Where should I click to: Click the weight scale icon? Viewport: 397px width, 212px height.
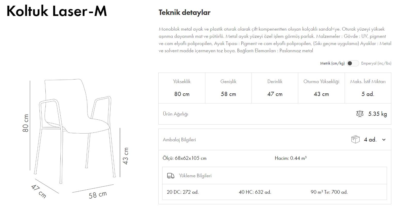coord(360,114)
